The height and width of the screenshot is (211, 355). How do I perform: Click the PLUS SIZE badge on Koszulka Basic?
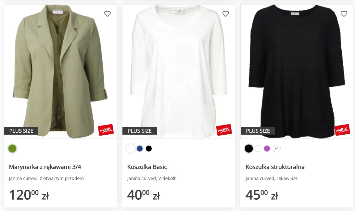pos(139,131)
